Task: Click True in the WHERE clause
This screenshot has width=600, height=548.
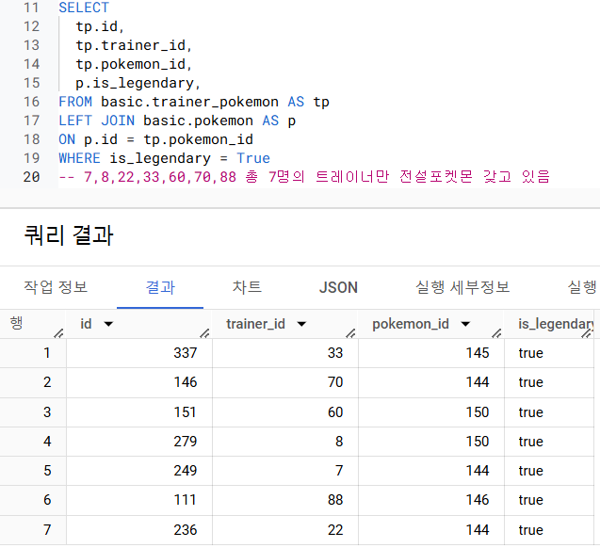Action: tap(253, 158)
